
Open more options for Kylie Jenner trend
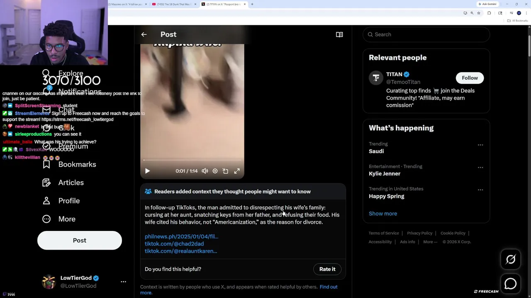tap(480, 167)
